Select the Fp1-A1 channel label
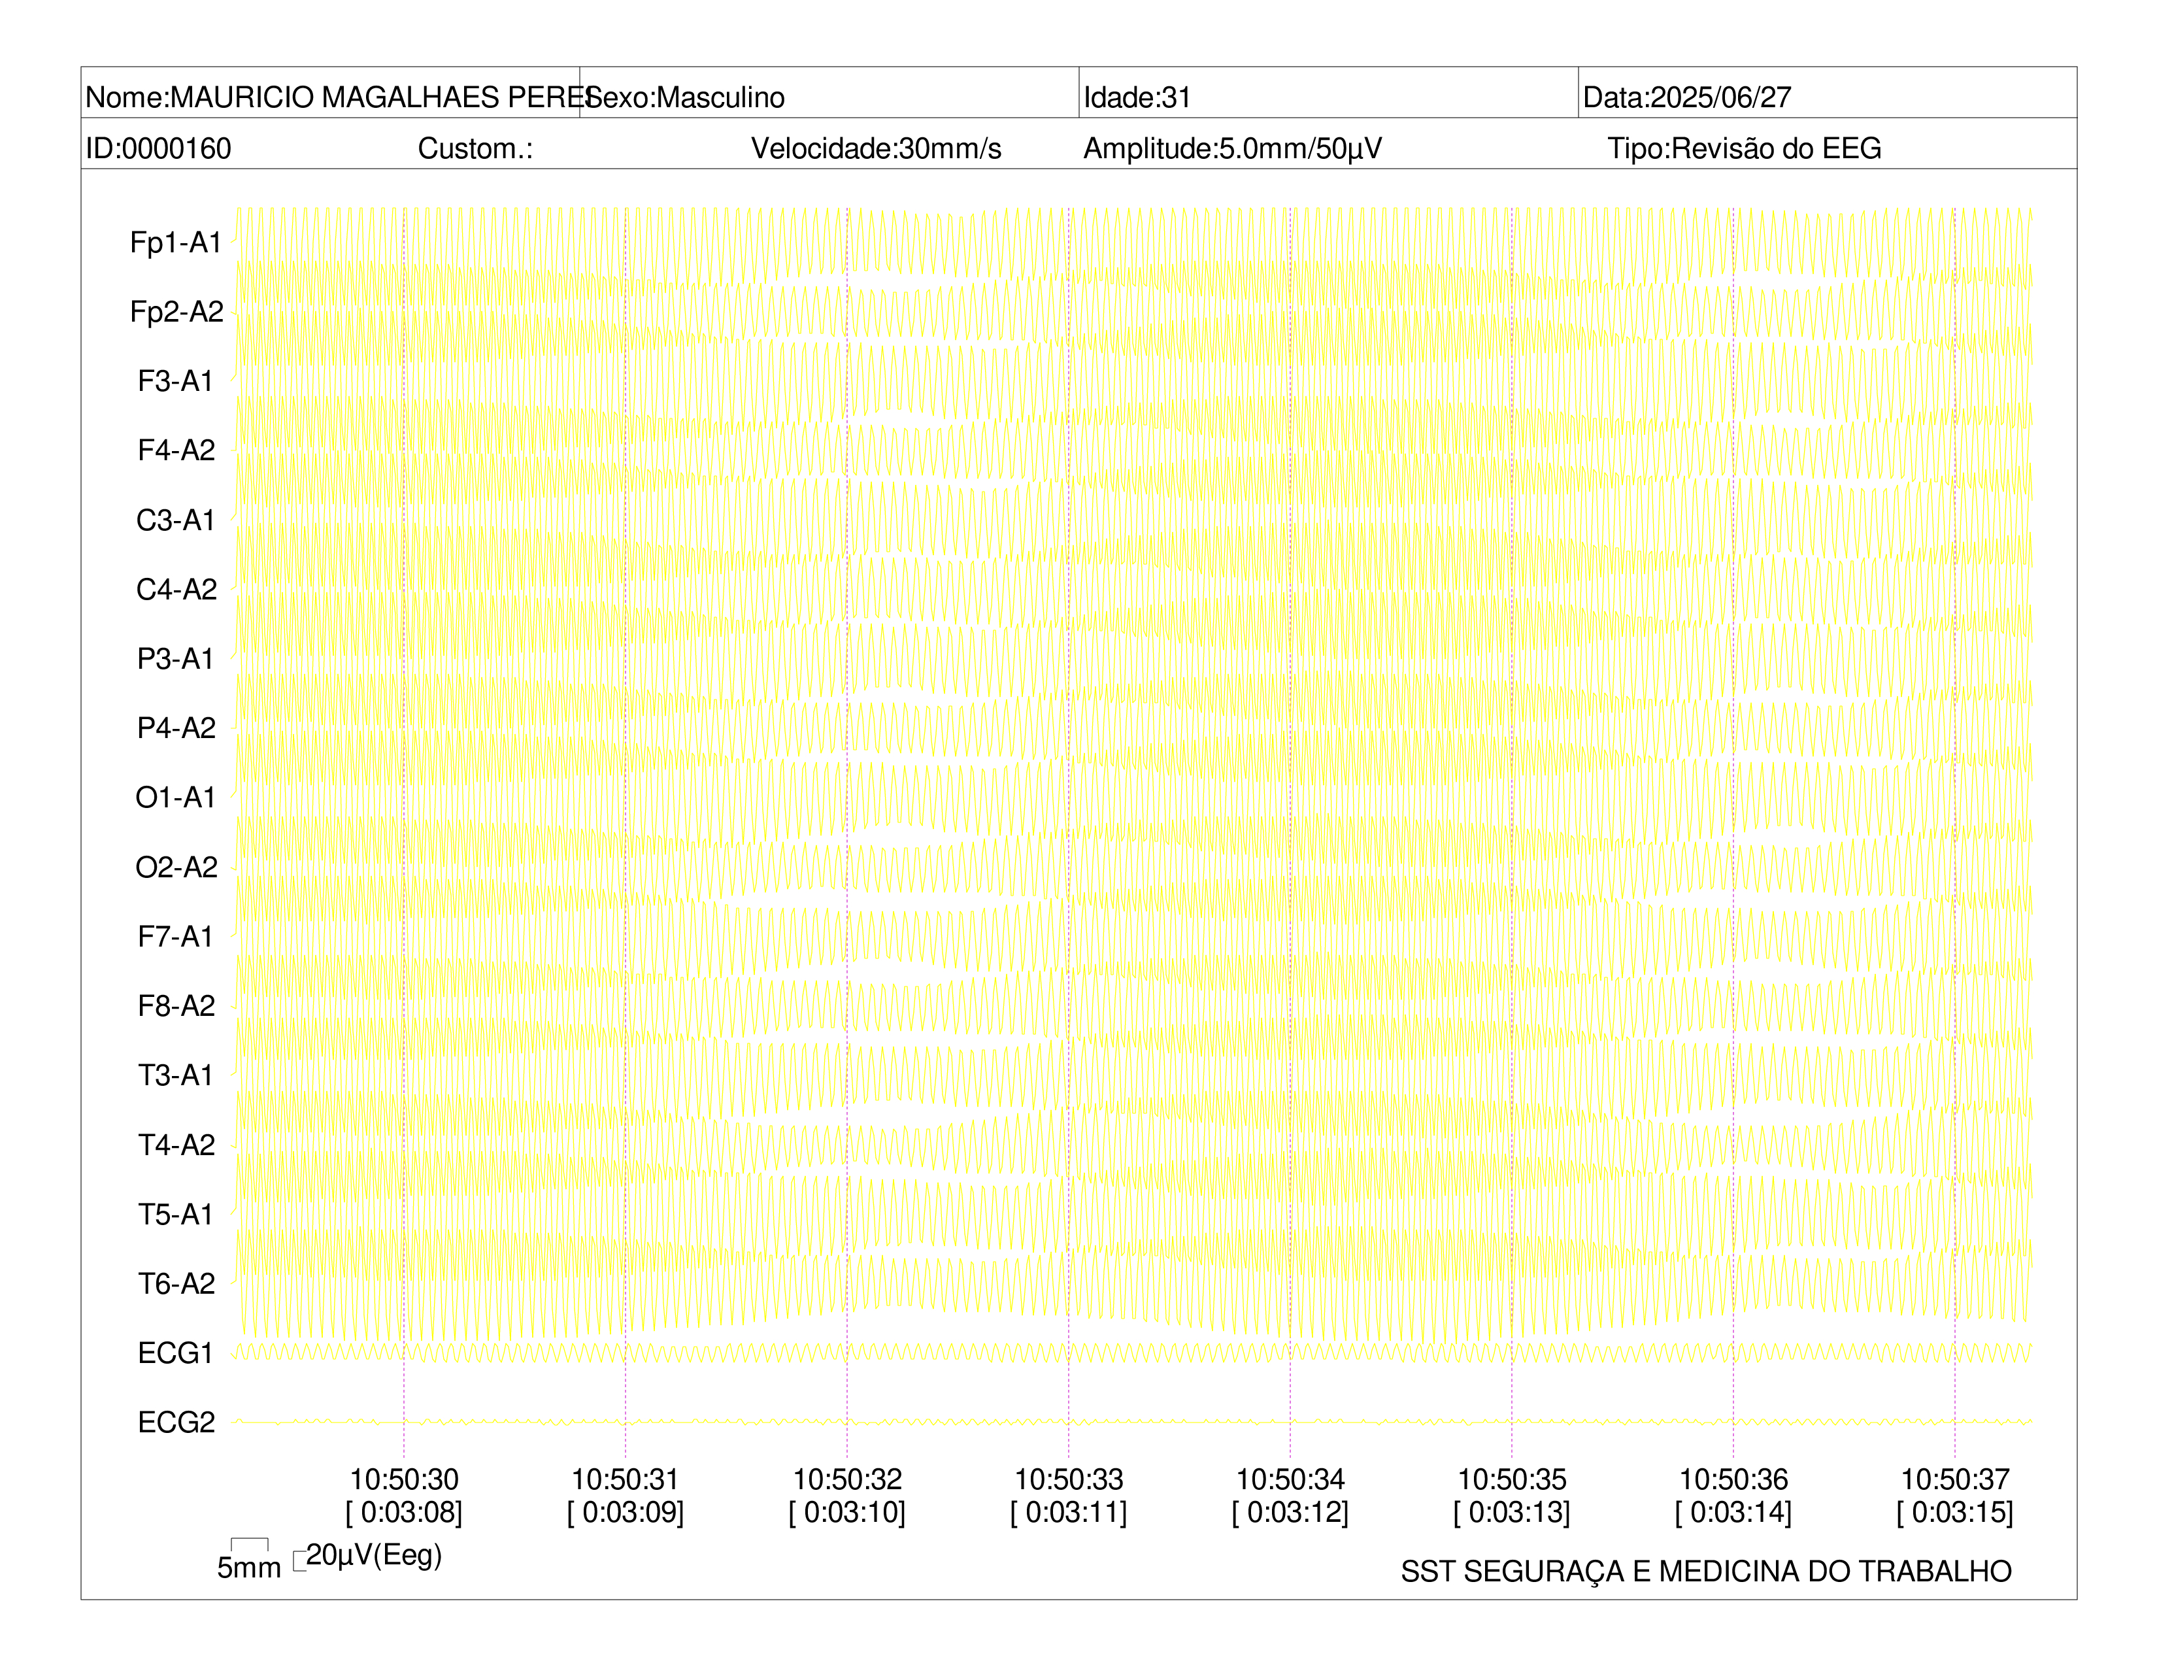Viewport: 2157px width, 1667px height. (176, 242)
